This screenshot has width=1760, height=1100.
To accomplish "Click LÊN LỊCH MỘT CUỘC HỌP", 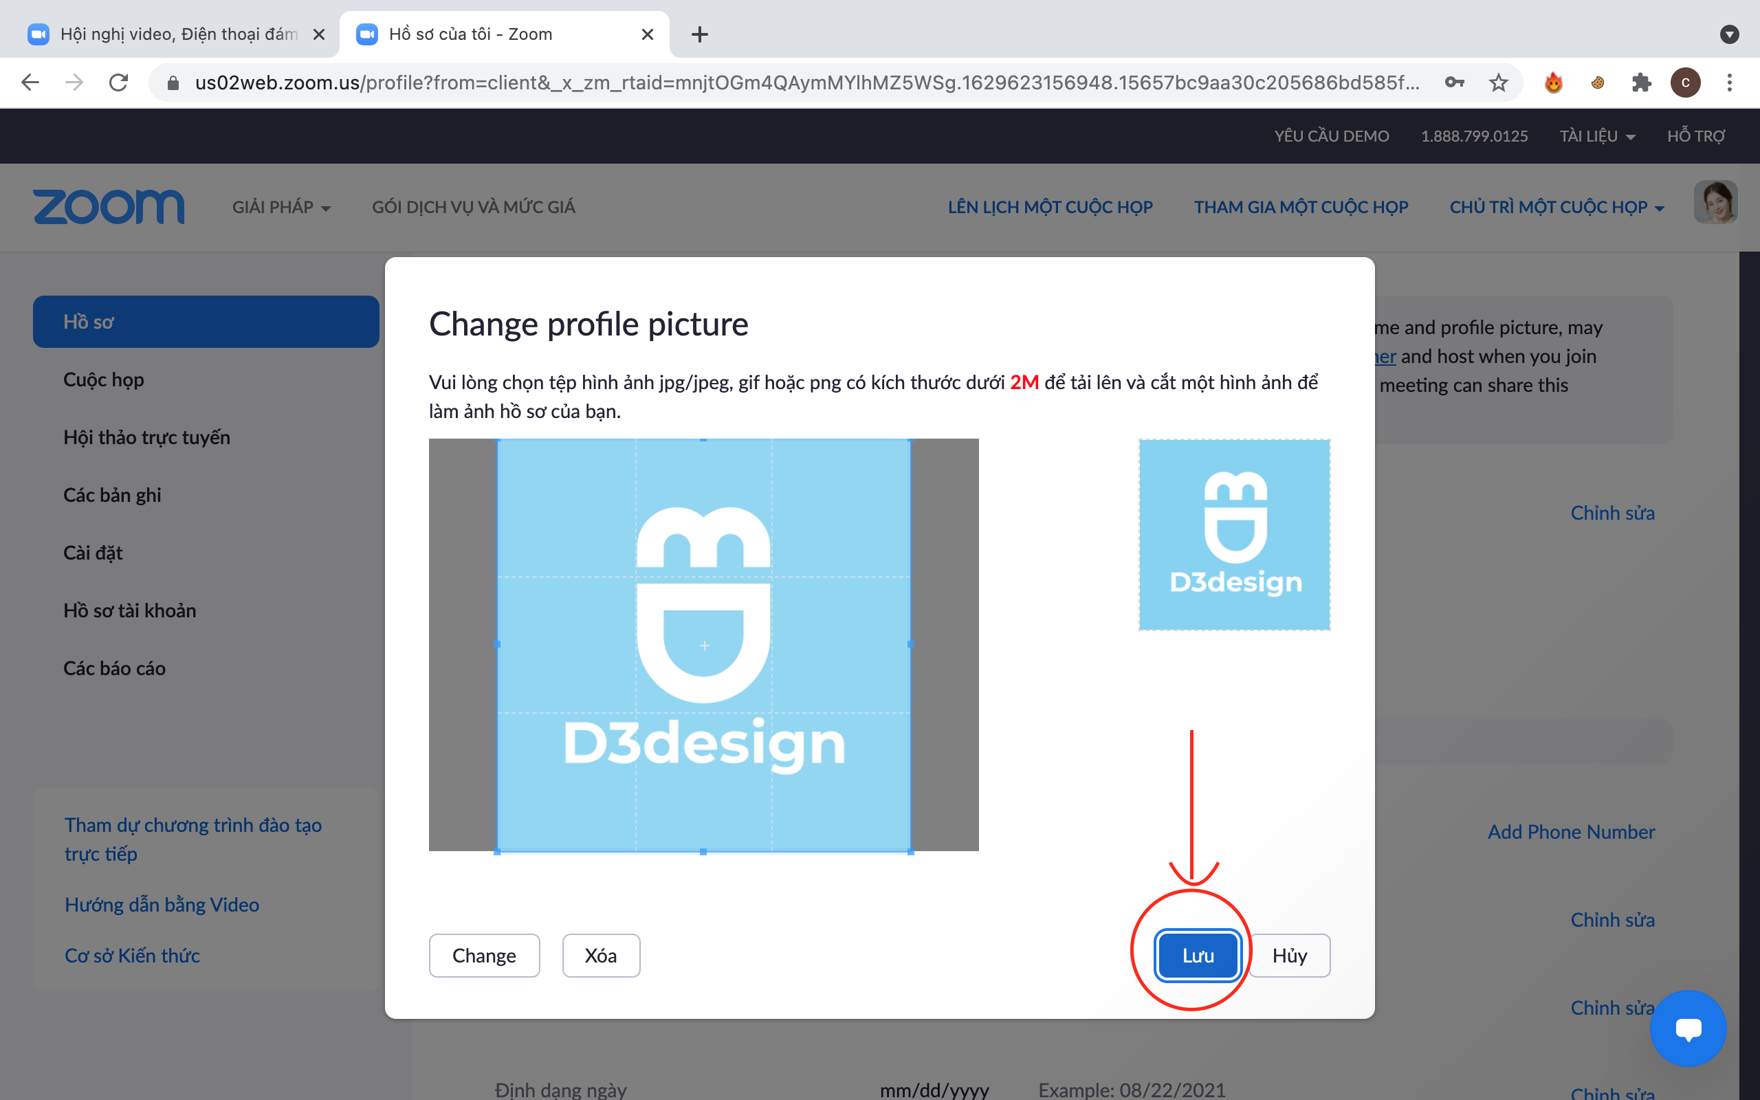I will [x=1050, y=208].
